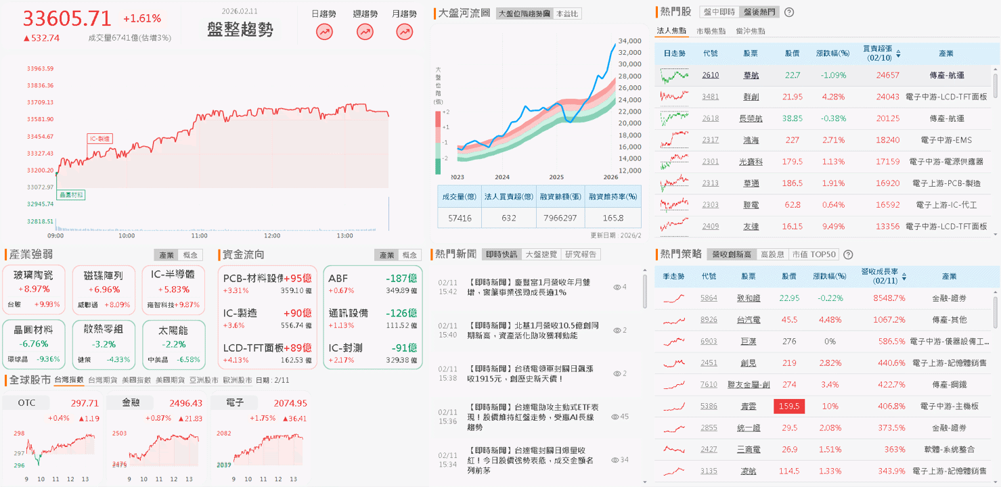Select 盤後熱門 hot stocks mode

pos(759,12)
